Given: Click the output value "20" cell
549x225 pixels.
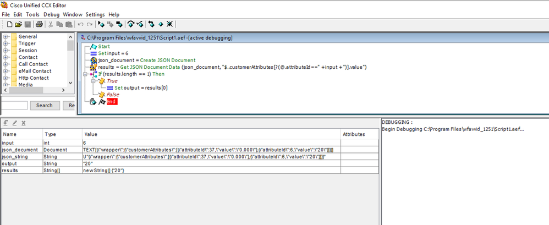Looking at the screenshot, I should (211, 164).
